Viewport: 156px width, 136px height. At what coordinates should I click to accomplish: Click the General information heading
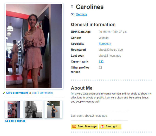click(93, 25)
